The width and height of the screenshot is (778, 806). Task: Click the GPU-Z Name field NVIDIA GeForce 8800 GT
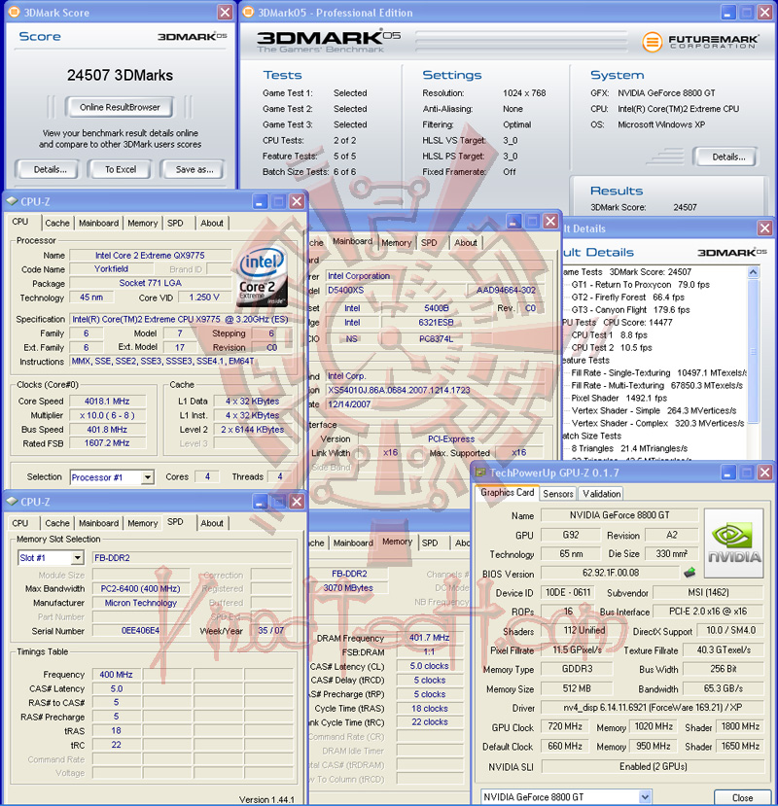[x=619, y=515]
